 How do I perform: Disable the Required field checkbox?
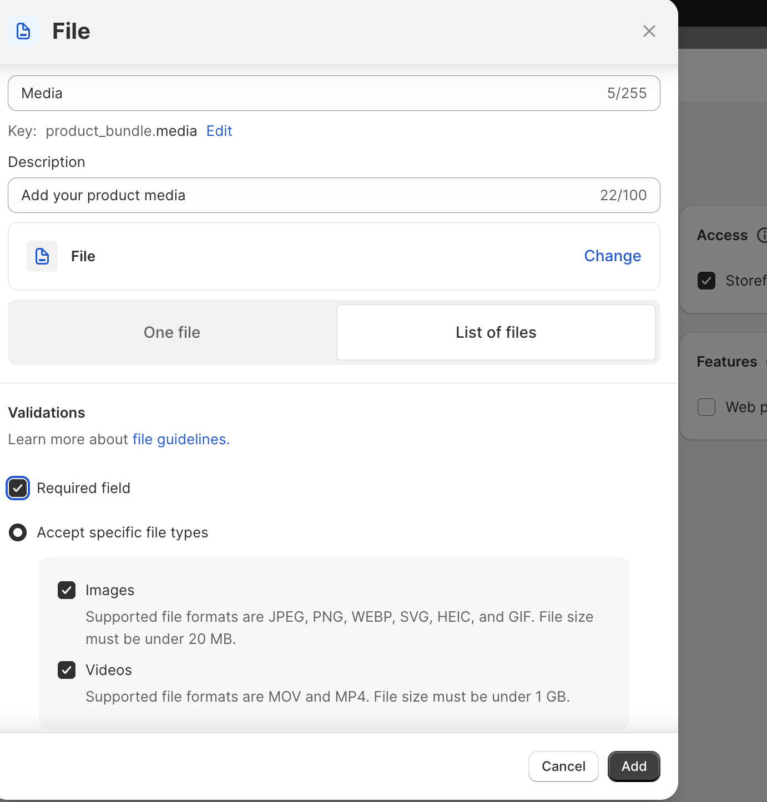point(18,488)
